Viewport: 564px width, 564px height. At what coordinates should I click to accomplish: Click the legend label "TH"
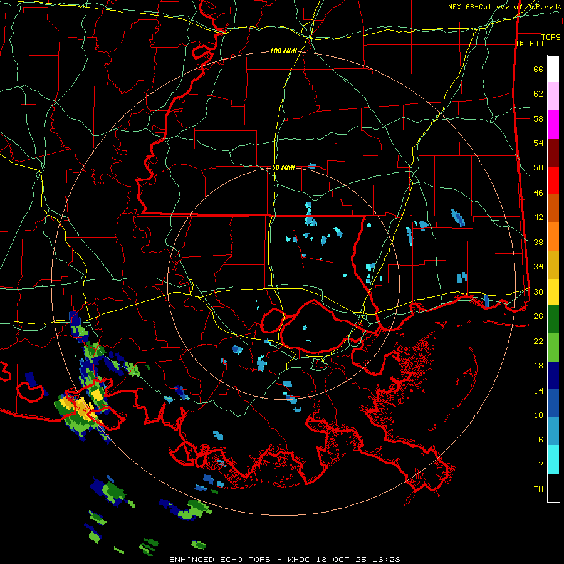click(x=538, y=489)
